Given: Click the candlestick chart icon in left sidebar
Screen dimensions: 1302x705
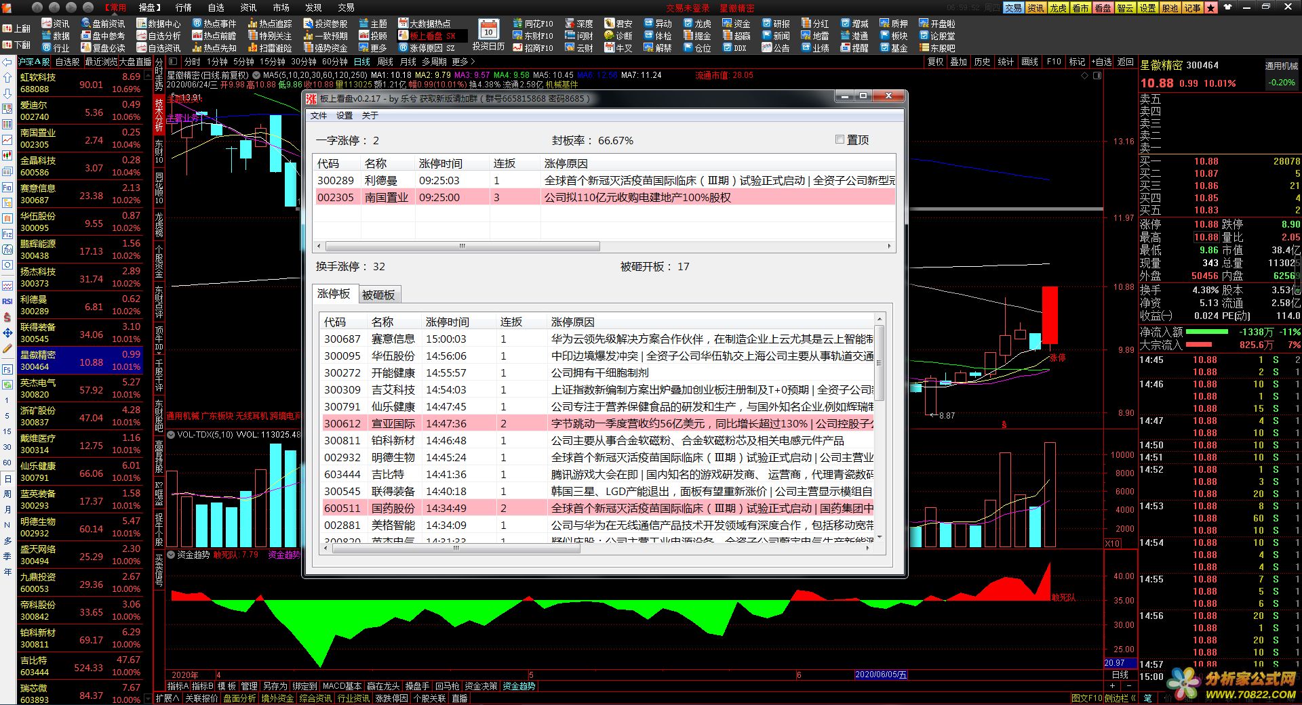Looking at the screenshot, I should pyautogui.click(x=7, y=156).
